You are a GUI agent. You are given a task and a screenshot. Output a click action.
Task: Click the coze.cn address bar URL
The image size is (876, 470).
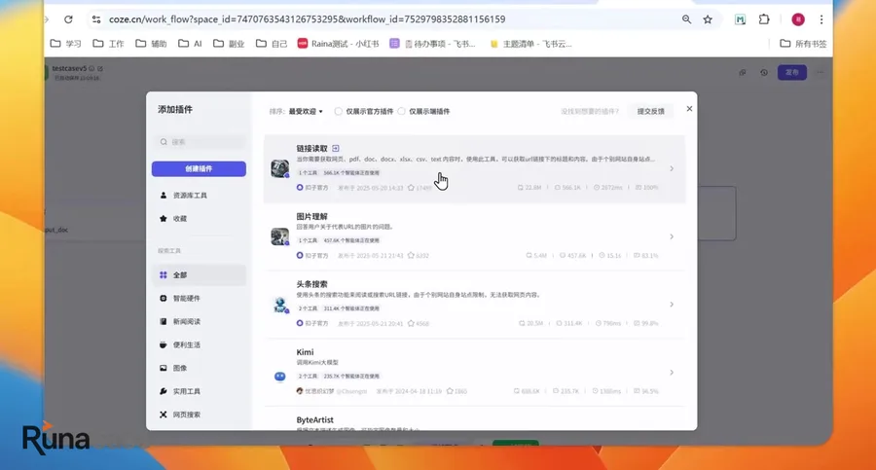click(x=307, y=19)
